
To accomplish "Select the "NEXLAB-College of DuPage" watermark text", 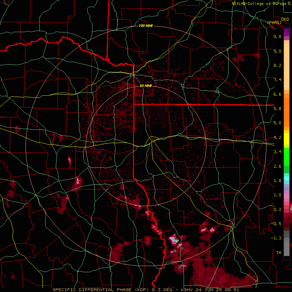I will pyautogui.click(x=259, y=4).
